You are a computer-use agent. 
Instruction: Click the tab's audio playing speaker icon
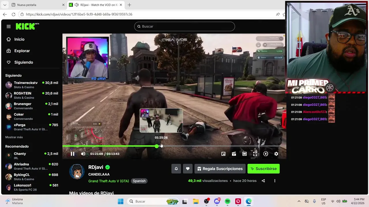pyautogui.click(x=76, y=5)
